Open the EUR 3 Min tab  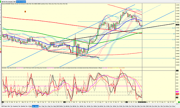pos(149,106)
